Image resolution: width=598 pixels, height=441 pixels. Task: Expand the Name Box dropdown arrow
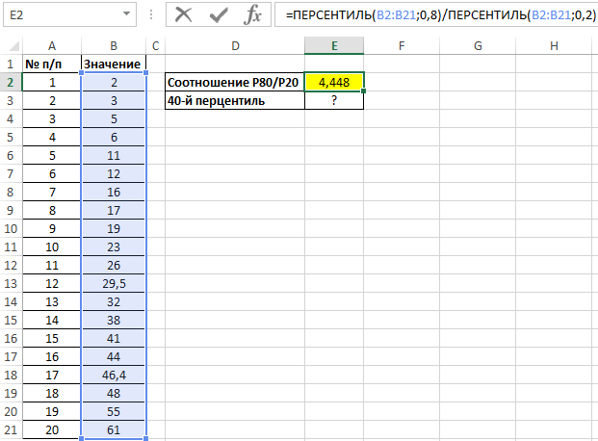127,15
